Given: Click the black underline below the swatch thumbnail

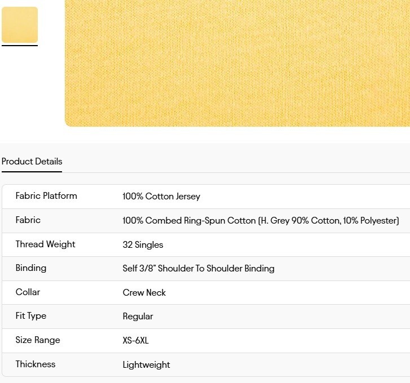Looking at the screenshot, I should click(x=20, y=46).
